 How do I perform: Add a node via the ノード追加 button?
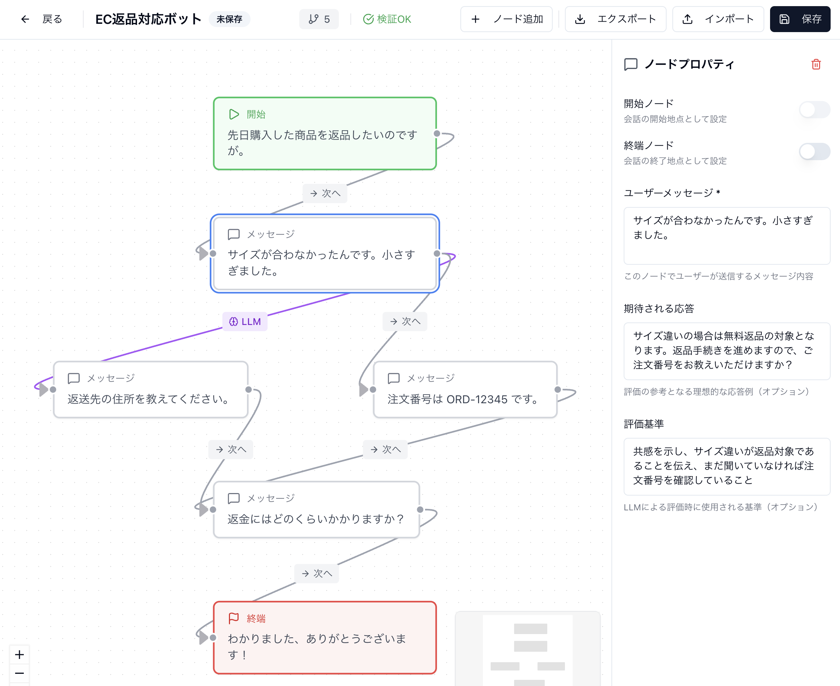tap(507, 19)
